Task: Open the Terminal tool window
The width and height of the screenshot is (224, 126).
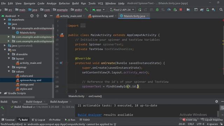Action: [x=8, y=120]
